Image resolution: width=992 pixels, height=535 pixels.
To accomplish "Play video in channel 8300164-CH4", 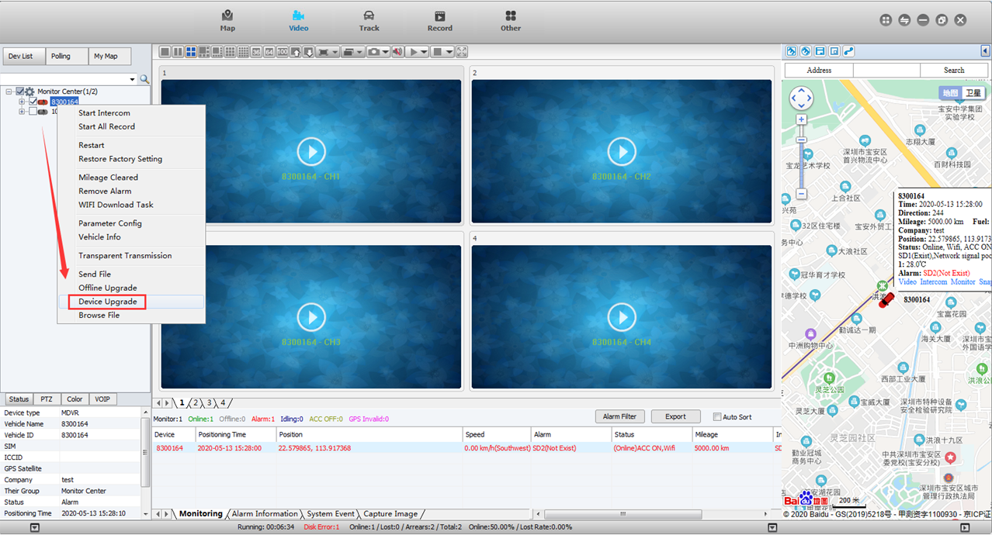I will tap(621, 316).
